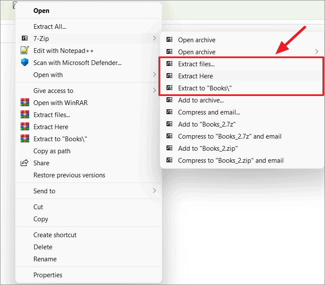The height and width of the screenshot is (285, 325).
Task: Select the 7-Zip menu entry
Action: click(x=89, y=38)
